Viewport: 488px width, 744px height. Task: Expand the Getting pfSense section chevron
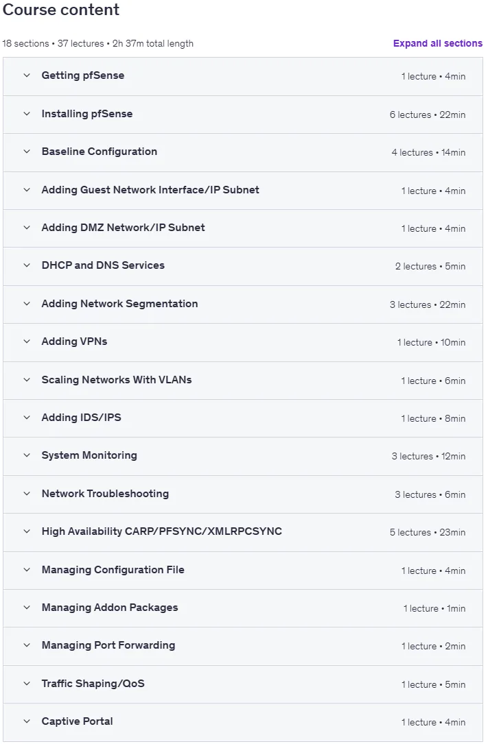point(27,75)
